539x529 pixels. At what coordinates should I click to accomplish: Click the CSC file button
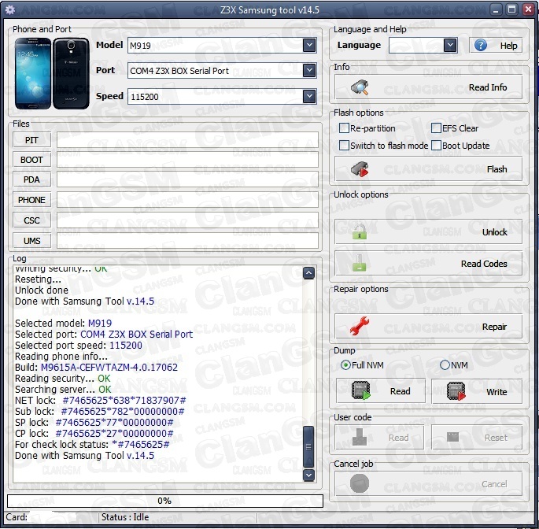tap(31, 220)
